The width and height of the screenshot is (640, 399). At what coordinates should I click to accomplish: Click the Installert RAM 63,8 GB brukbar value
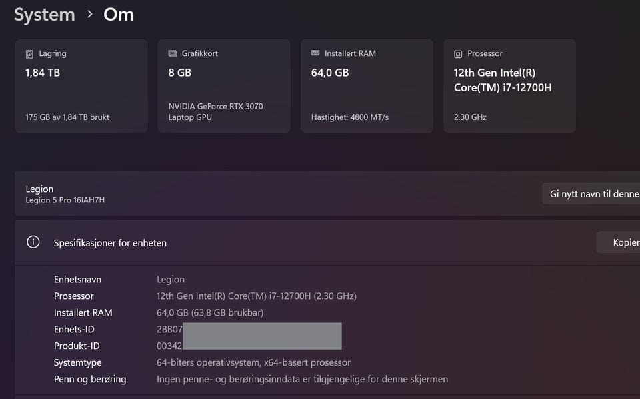point(210,313)
